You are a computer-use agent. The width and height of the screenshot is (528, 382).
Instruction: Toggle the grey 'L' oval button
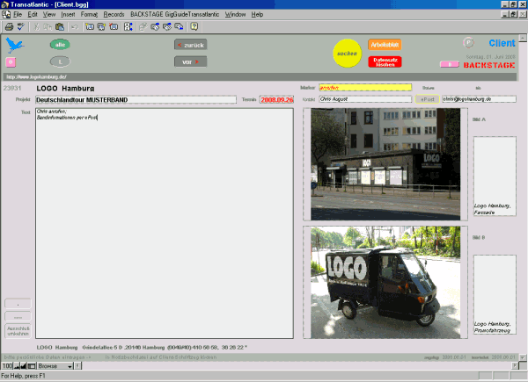coord(60,61)
